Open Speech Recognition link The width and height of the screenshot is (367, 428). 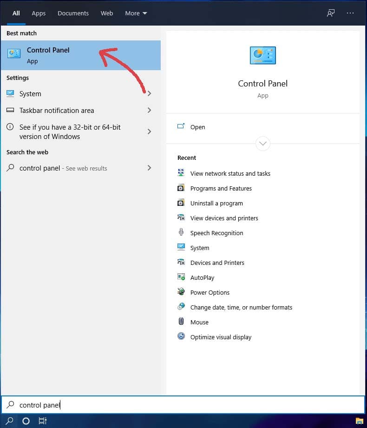(216, 233)
